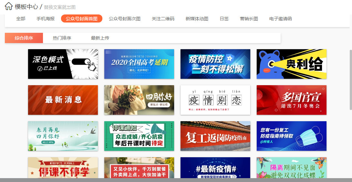Sort templates by 热门排序
Screen dimensions: 352x182
(62, 38)
